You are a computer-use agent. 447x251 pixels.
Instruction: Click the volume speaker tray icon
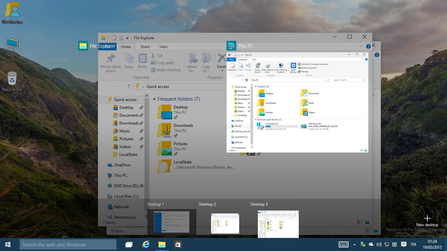coord(379,244)
